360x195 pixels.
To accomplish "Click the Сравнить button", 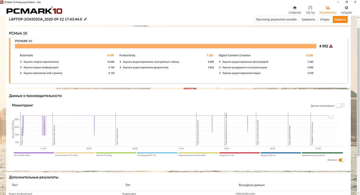I will pos(308,19).
